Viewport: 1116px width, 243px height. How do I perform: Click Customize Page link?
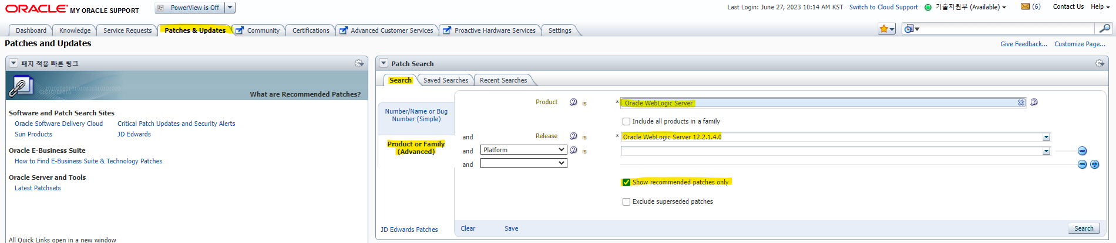1080,44
